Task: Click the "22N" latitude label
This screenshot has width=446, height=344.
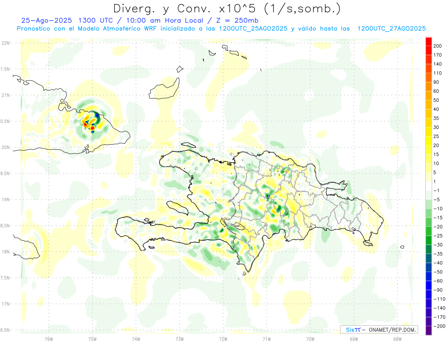Action: coord(6,43)
